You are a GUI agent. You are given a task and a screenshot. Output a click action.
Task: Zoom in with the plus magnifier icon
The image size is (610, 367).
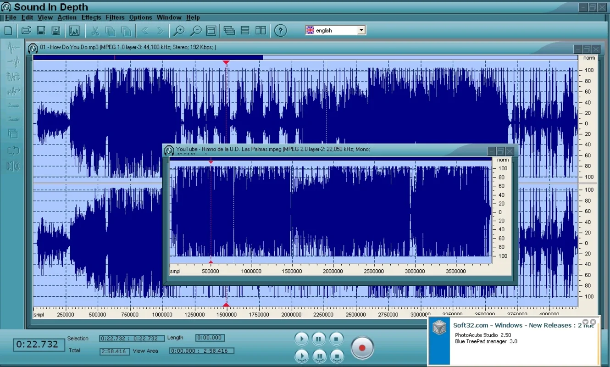(178, 31)
